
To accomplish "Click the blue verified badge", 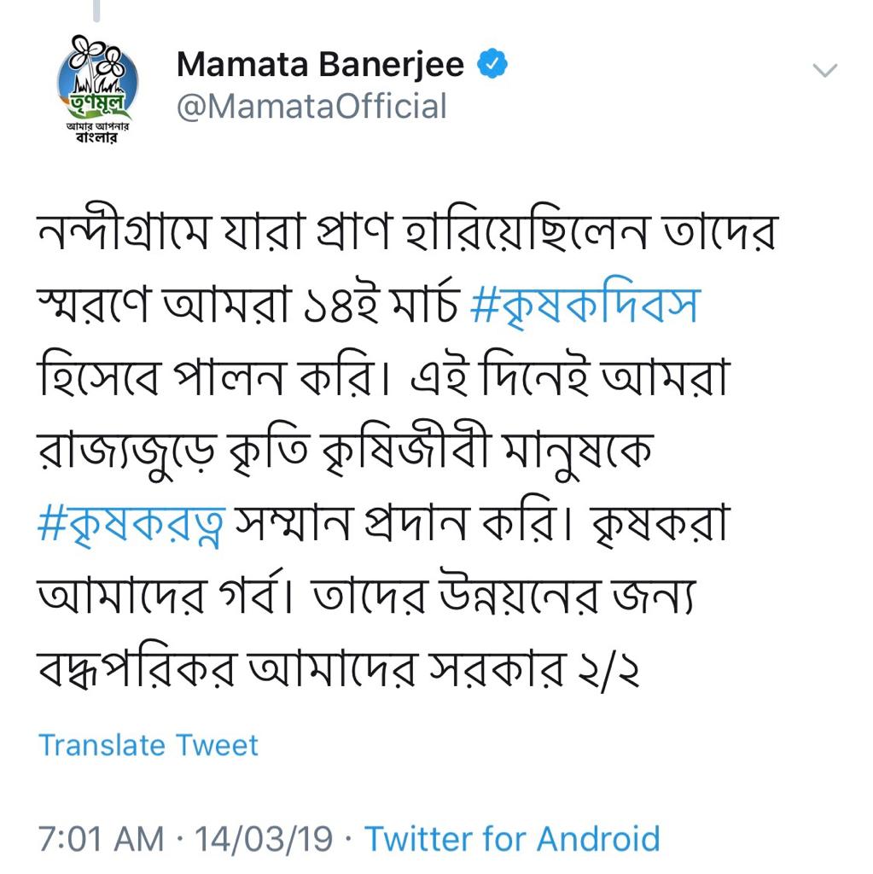I will 492,63.
